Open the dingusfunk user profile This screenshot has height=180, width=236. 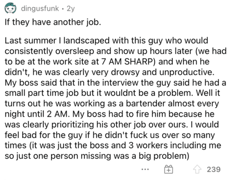(40, 9)
